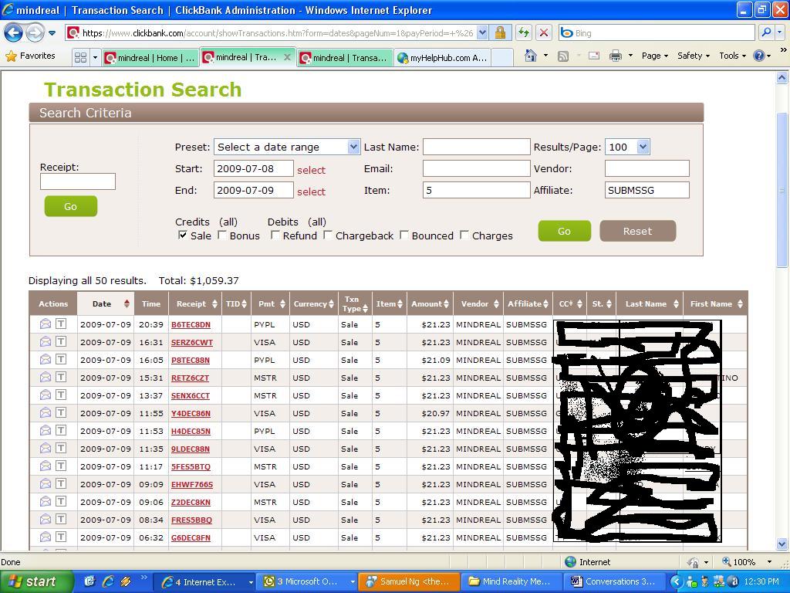790x593 pixels.
Task: Check the Charges checkbox
Action: (x=464, y=235)
